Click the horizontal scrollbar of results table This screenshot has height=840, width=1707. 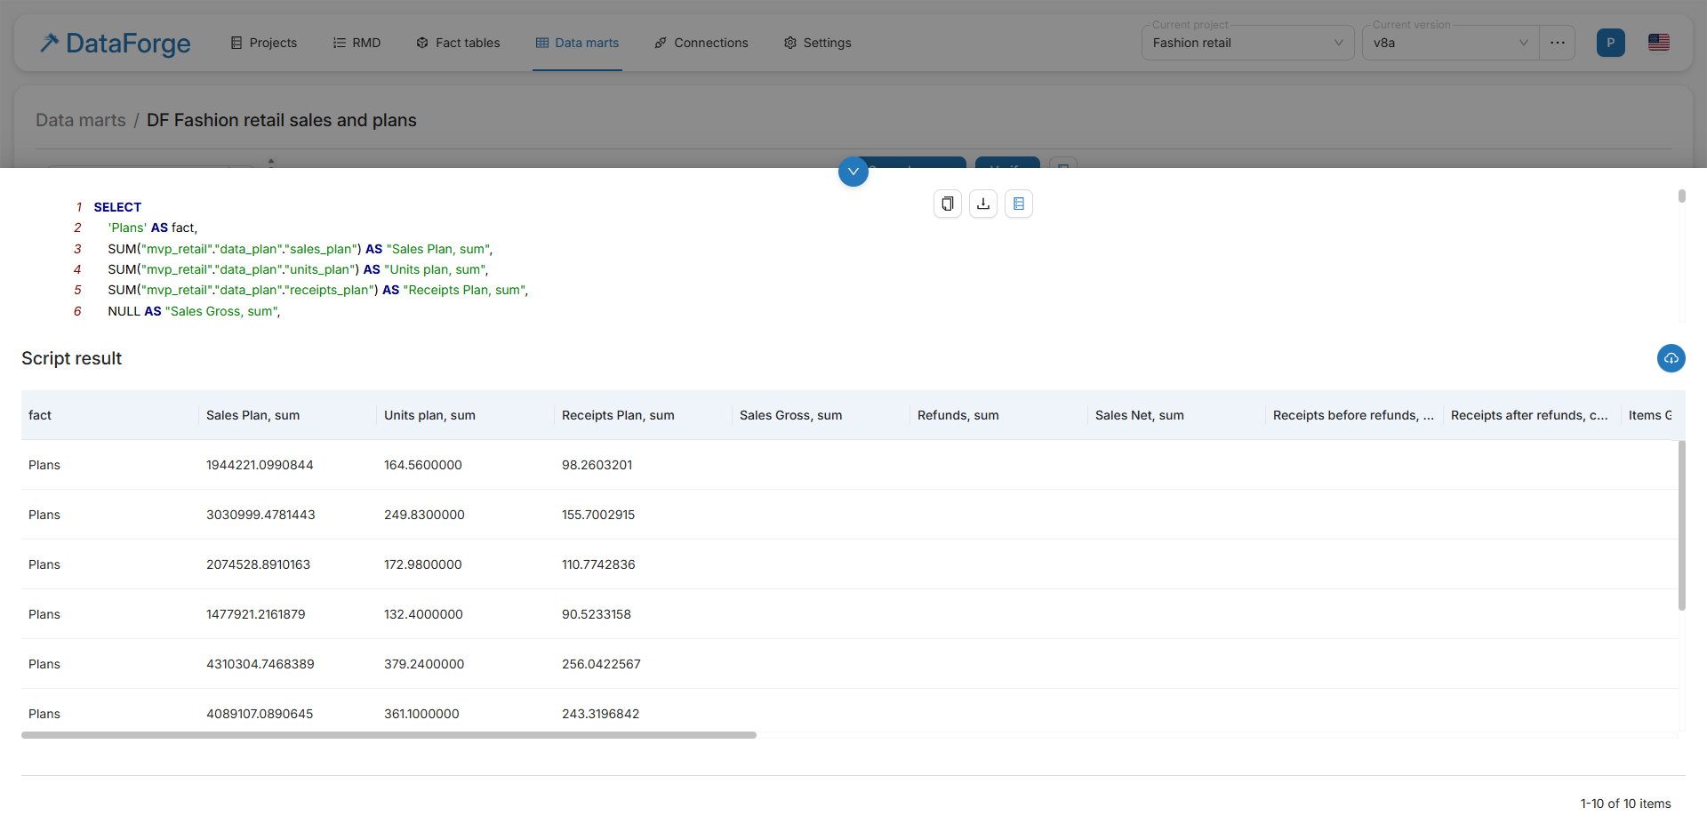coord(389,735)
